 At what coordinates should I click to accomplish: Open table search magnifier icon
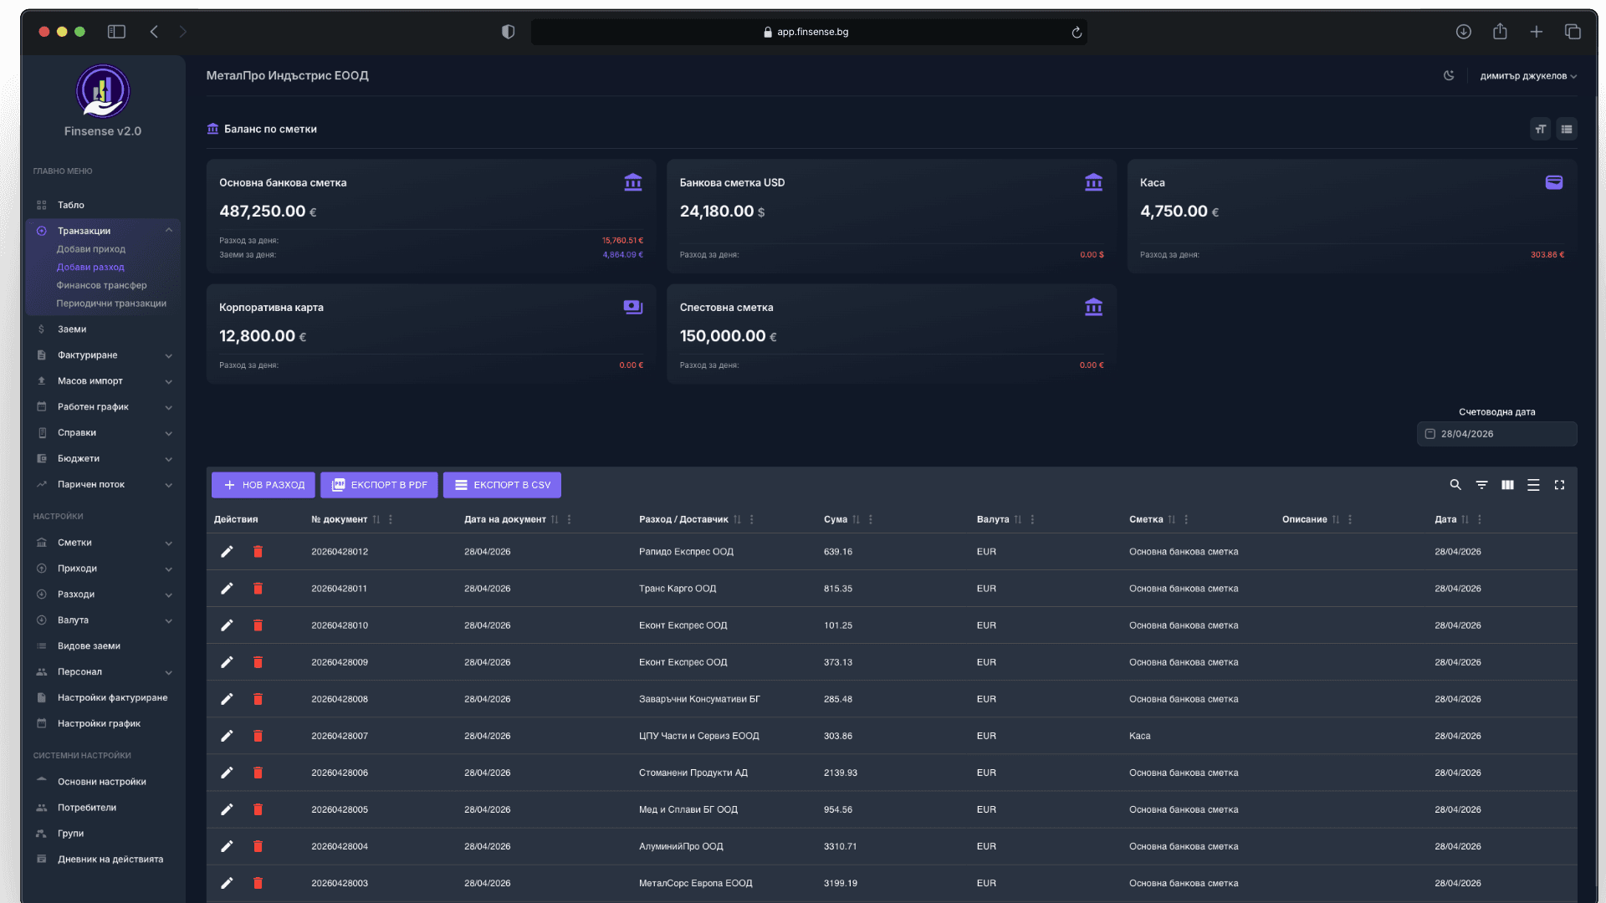click(1455, 485)
